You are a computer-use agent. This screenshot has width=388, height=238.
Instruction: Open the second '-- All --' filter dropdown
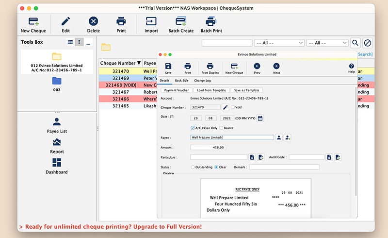coord(327,43)
